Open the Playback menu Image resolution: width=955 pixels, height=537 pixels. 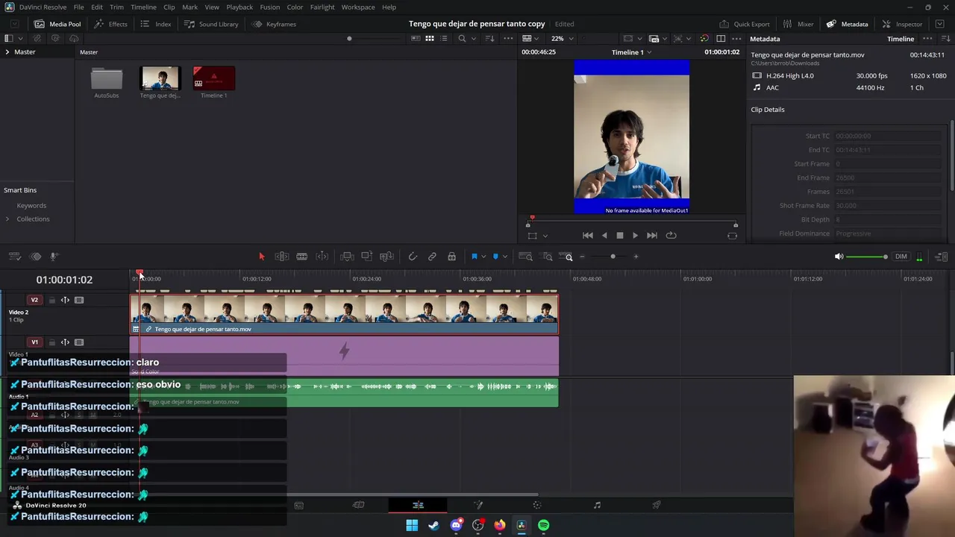coord(239,7)
